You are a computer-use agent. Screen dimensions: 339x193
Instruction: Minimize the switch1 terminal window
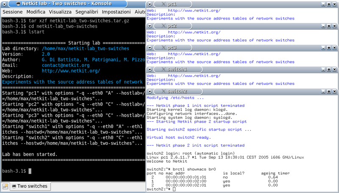[x=323, y=70]
